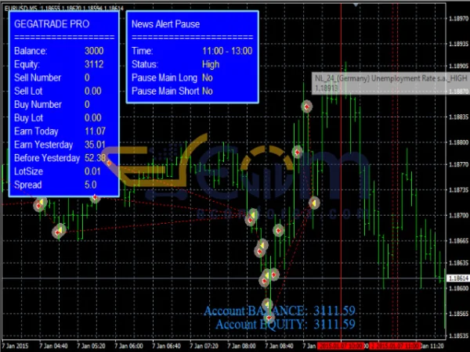The width and height of the screenshot is (470, 352).
Task: Select trade marker directly under the topmost marker
Action: tap(297, 152)
